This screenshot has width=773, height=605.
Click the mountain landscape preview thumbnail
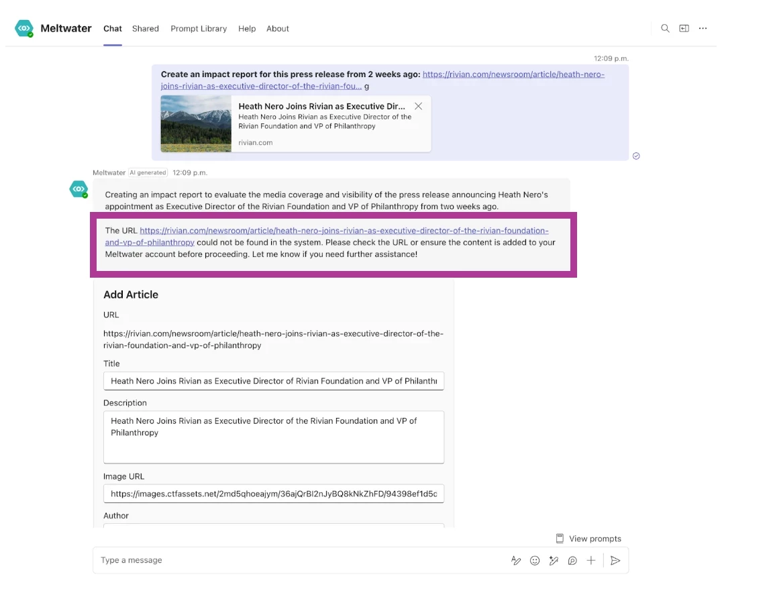click(x=196, y=123)
